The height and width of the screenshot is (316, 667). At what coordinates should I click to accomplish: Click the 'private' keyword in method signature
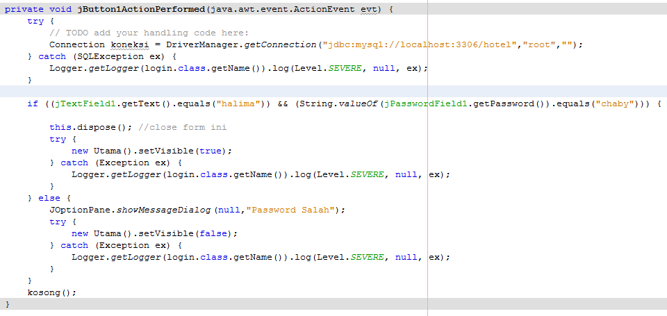(24, 9)
